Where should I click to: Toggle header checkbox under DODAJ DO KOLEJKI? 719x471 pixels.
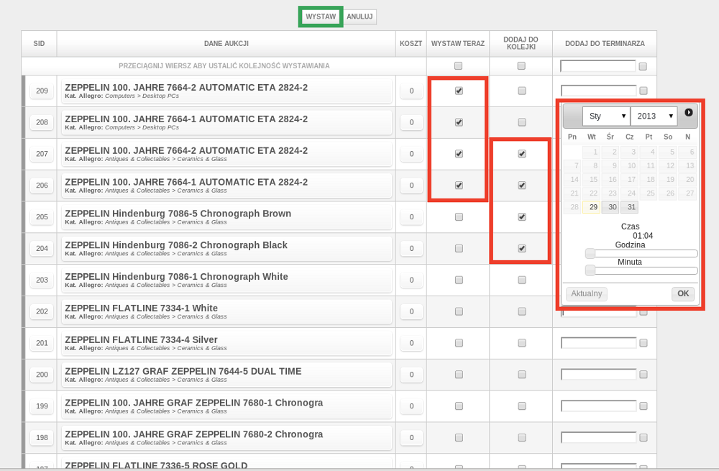(521, 66)
